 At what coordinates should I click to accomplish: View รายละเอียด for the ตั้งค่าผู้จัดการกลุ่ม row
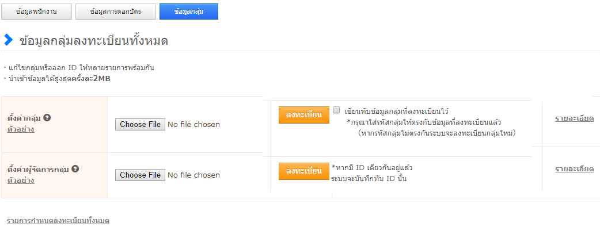click(574, 169)
